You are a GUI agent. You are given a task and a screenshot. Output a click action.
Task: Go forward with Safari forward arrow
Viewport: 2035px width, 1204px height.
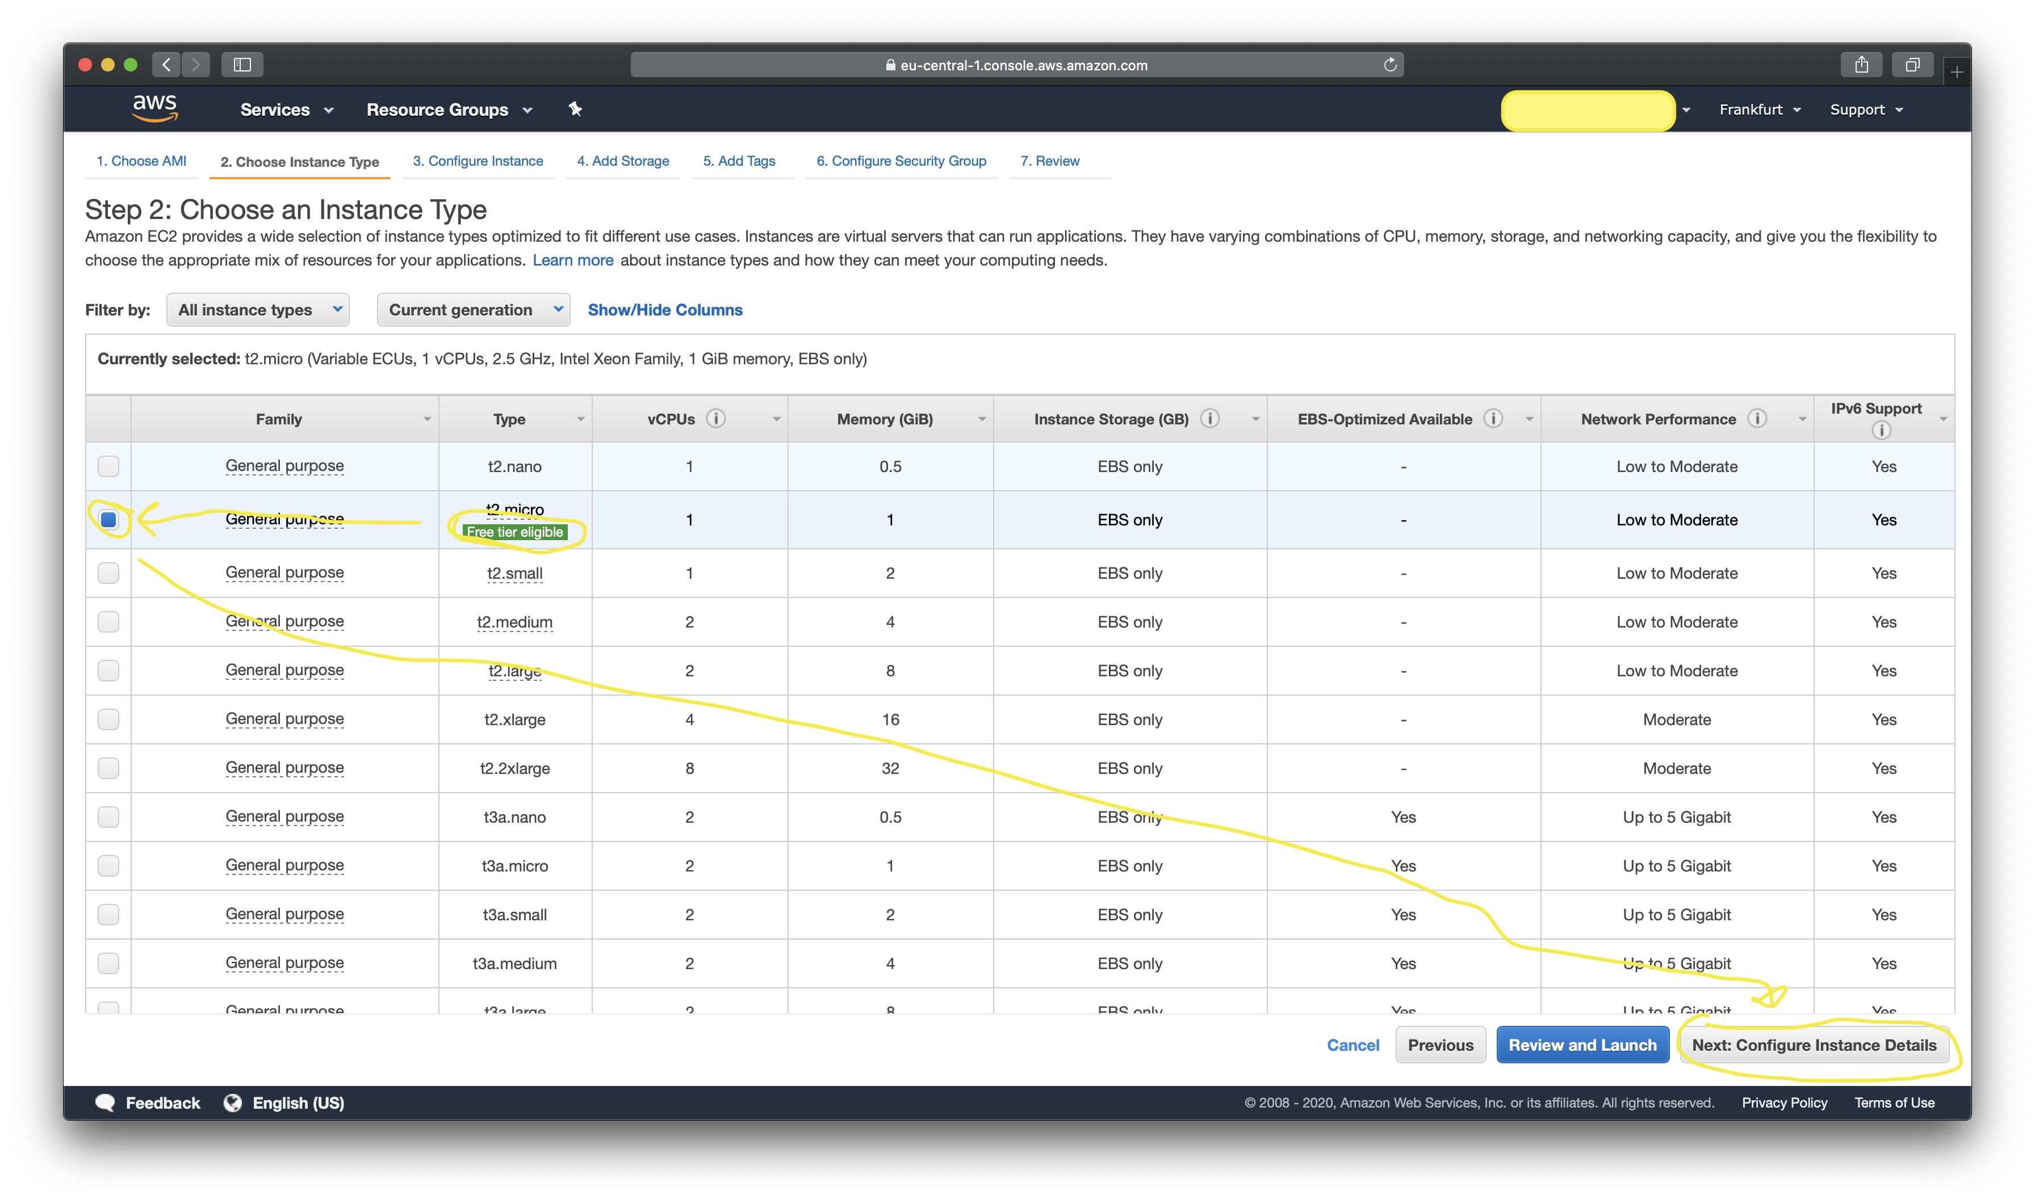(196, 64)
